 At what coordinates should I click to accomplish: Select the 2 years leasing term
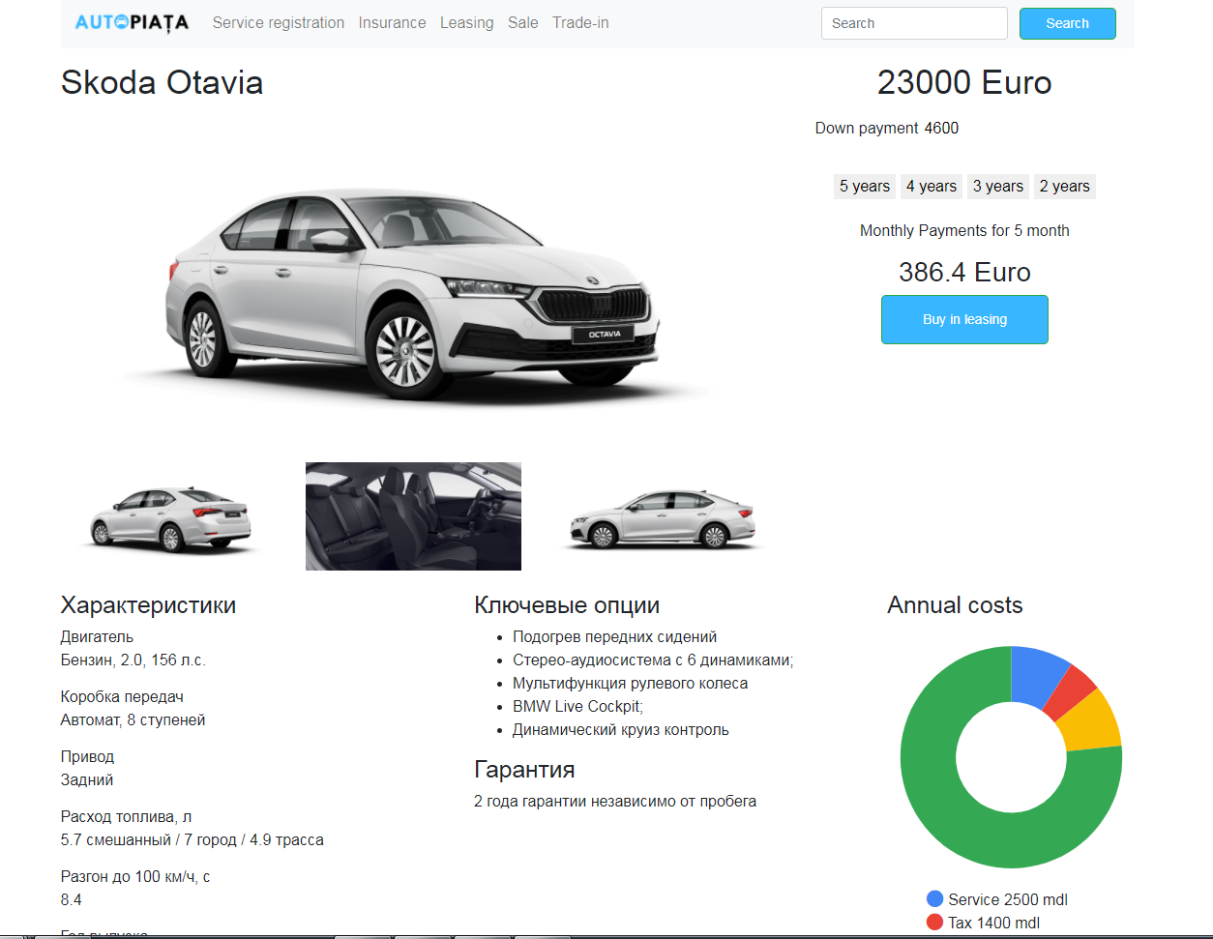point(1064,186)
